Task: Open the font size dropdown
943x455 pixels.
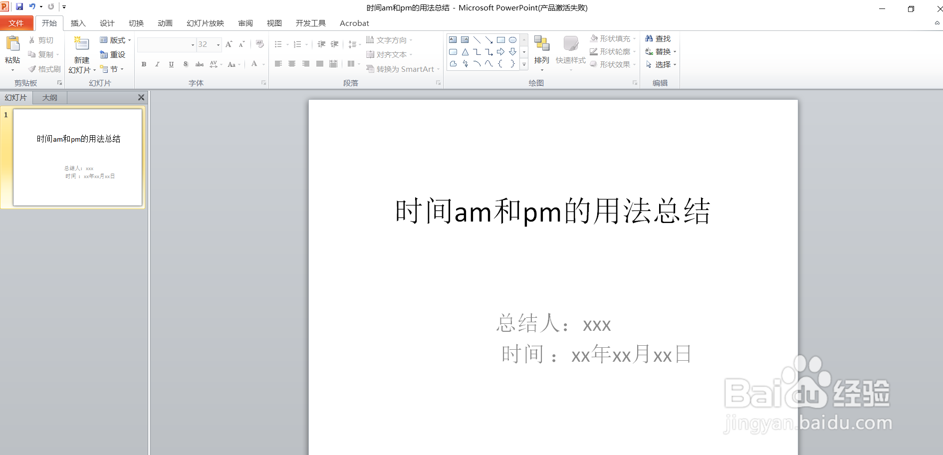Action: (217, 44)
